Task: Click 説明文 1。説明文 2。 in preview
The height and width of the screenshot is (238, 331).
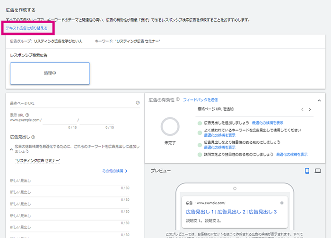Action: click(203, 221)
